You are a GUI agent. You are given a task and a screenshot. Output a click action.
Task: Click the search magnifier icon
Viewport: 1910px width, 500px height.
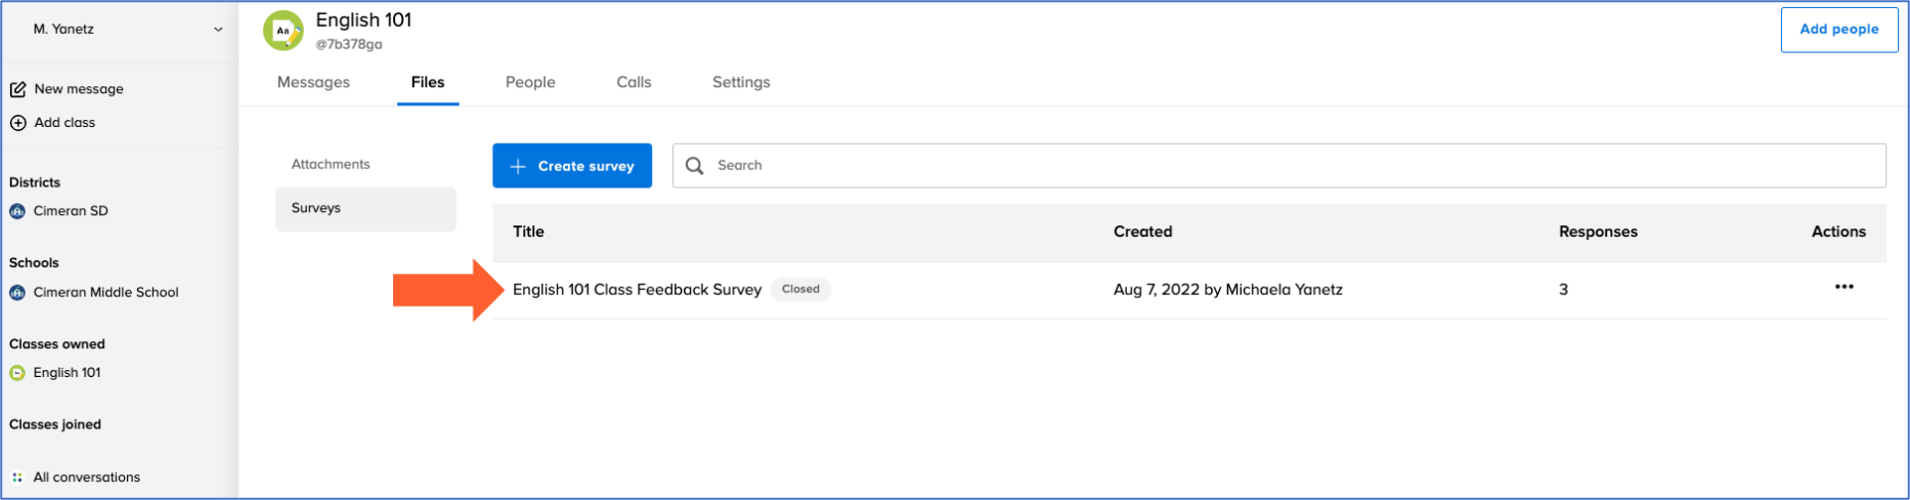(695, 166)
